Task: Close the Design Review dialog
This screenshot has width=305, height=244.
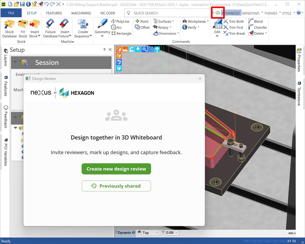Action: pyautogui.click(x=200, y=78)
